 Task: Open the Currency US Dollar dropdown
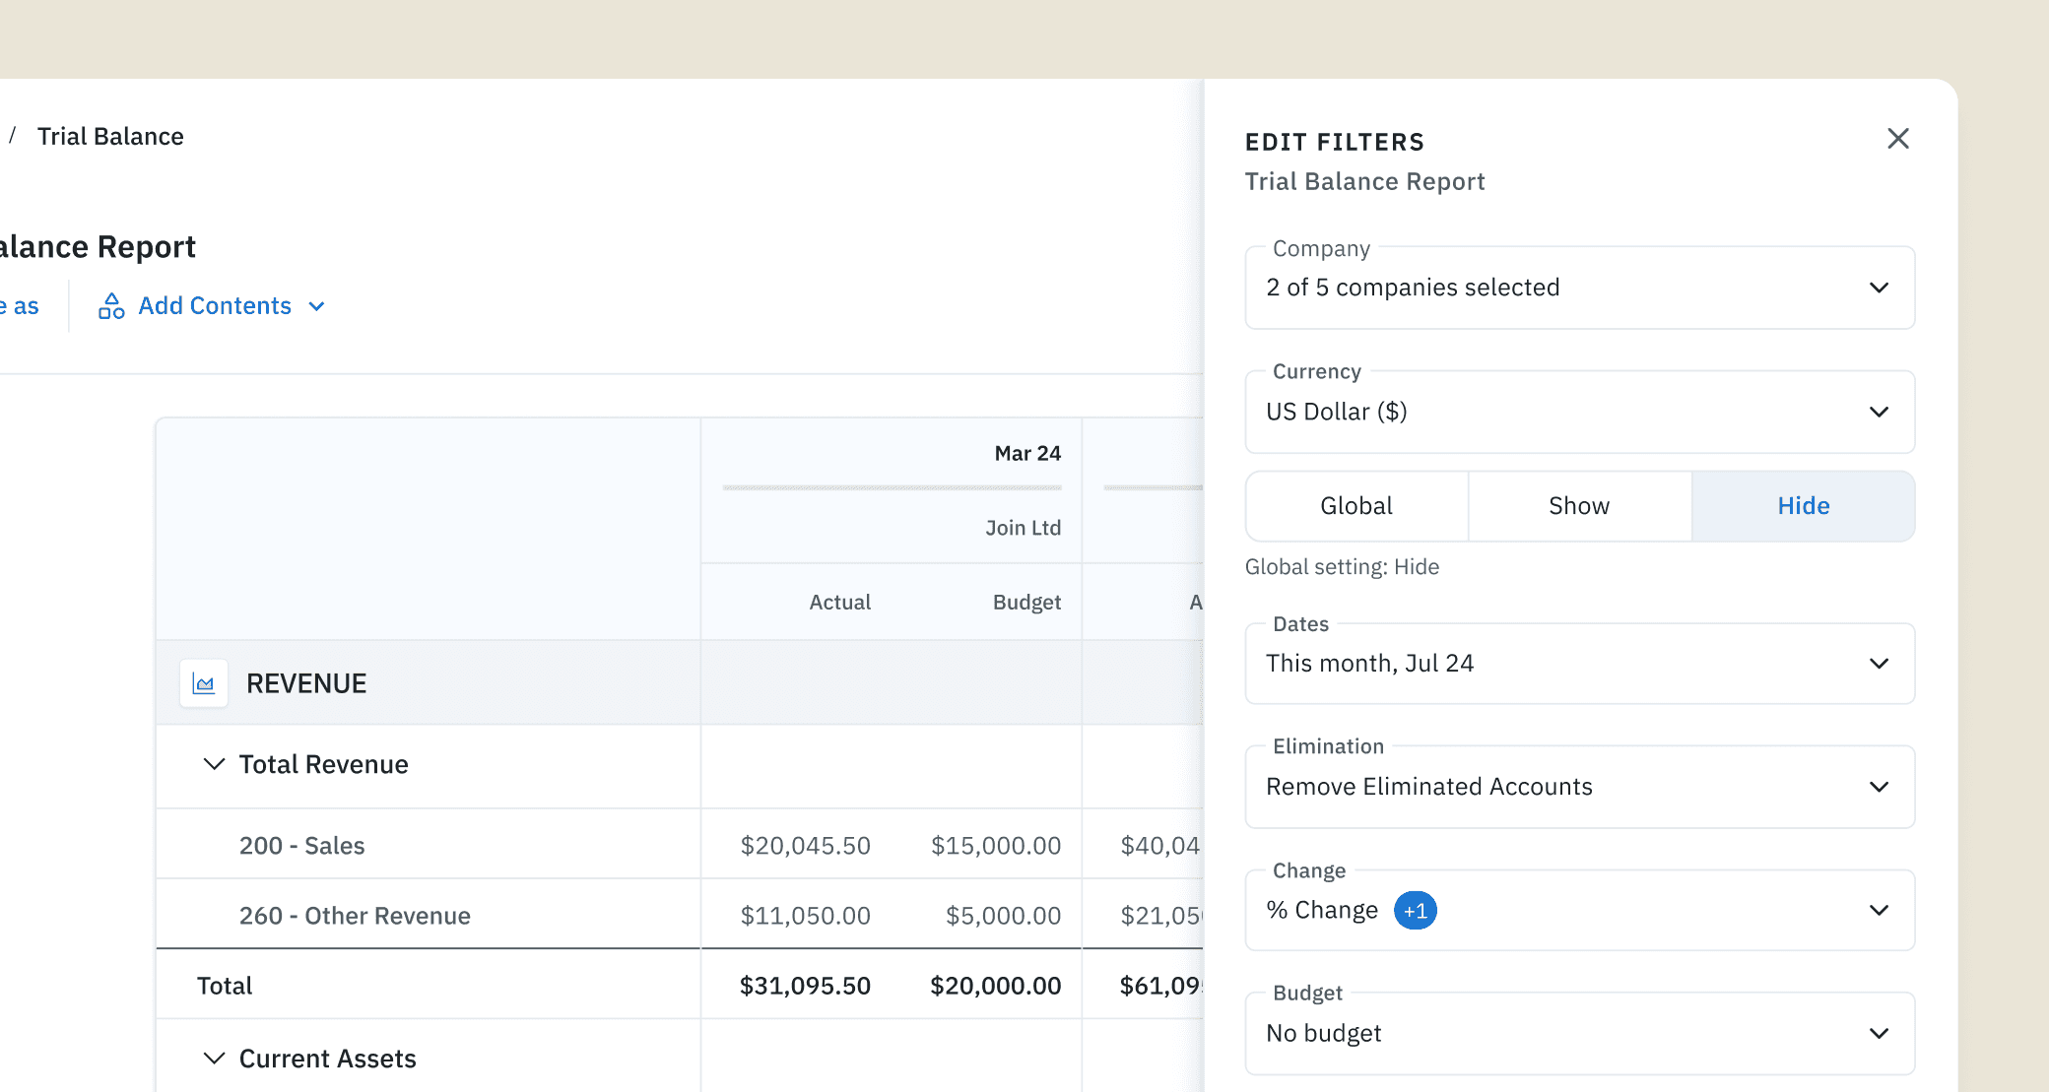(1579, 412)
